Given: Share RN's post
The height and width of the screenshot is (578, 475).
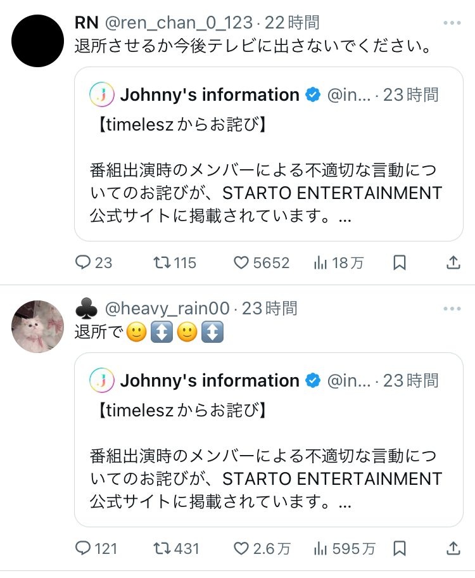Looking at the screenshot, I should tap(453, 262).
